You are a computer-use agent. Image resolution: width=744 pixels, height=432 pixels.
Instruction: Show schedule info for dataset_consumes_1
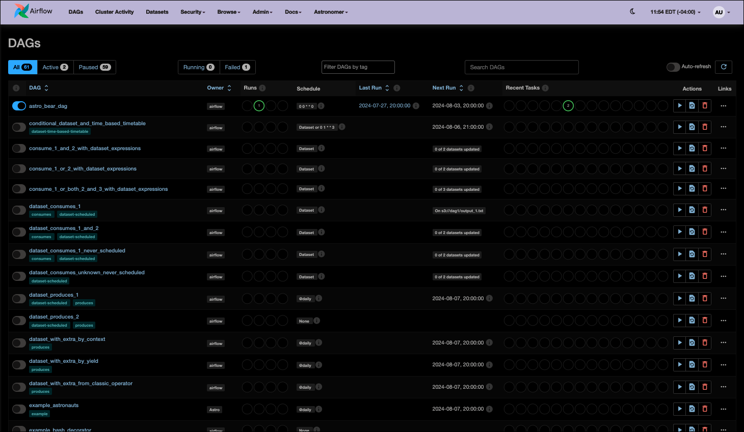pyautogui.click(x=322, y=210)
